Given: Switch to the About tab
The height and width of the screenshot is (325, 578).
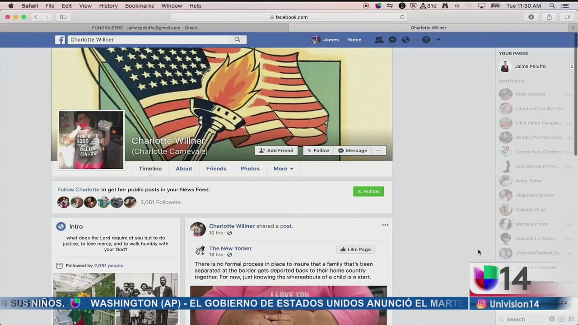Looking at the screenshot, I should coord(184,169).
